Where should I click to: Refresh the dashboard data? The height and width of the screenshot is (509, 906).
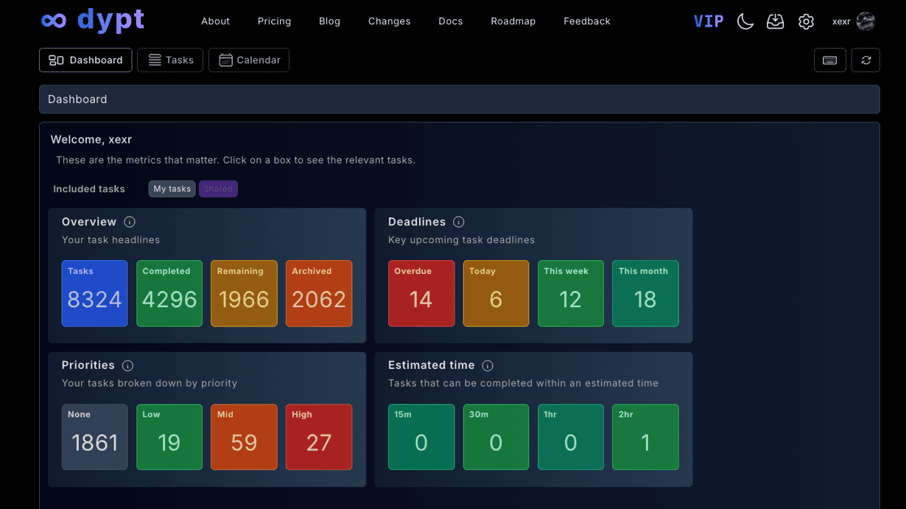[865, 60]
